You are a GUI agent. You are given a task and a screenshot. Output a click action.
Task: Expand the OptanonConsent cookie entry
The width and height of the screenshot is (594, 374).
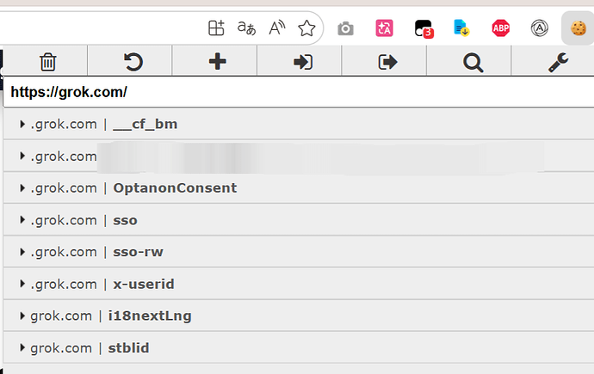pos(299,188)
